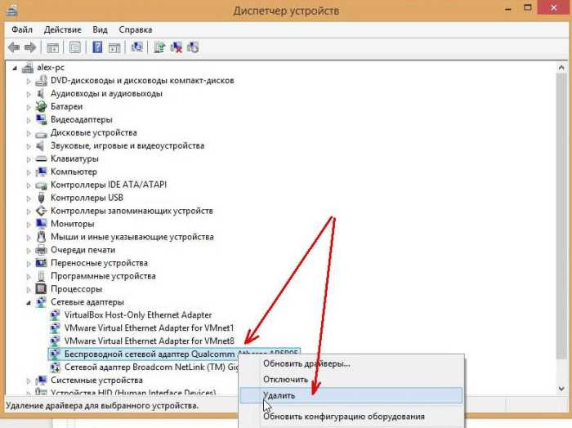Image resolution: width=572 pixels, height=428 pixels.
Task: Click the Back arrow in the toolbar
Action: [13, 47]
